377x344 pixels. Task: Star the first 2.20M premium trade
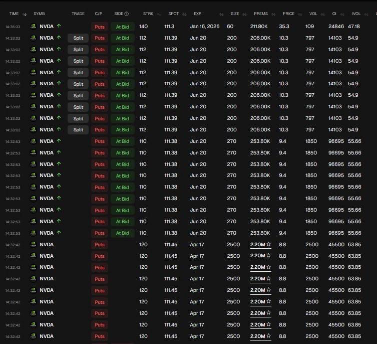(x=268, y=244)
